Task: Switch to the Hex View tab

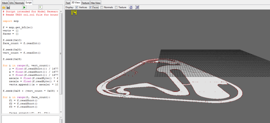Action: pos(96,3)
